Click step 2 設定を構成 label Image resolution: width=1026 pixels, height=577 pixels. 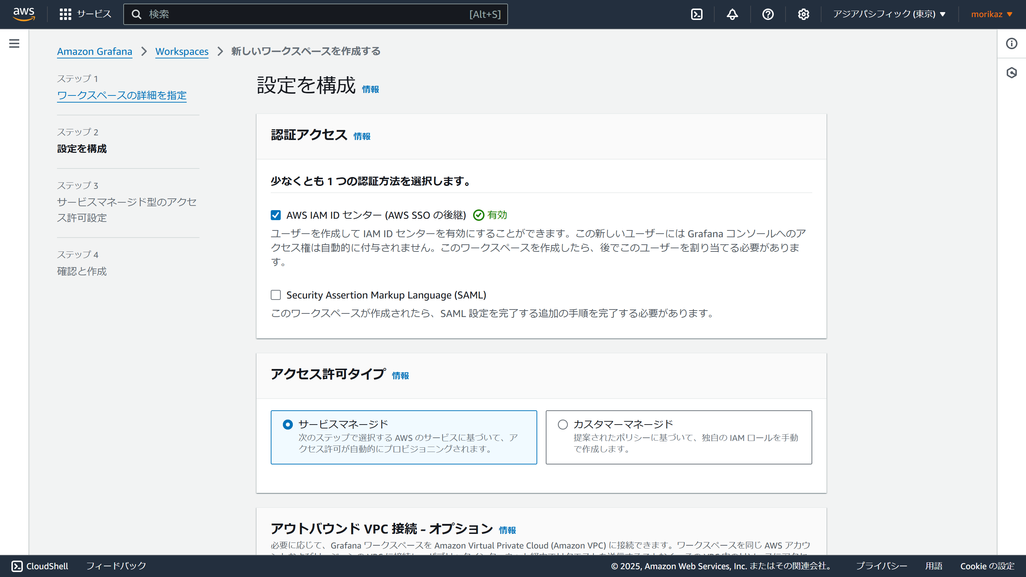tap(82, 149)
